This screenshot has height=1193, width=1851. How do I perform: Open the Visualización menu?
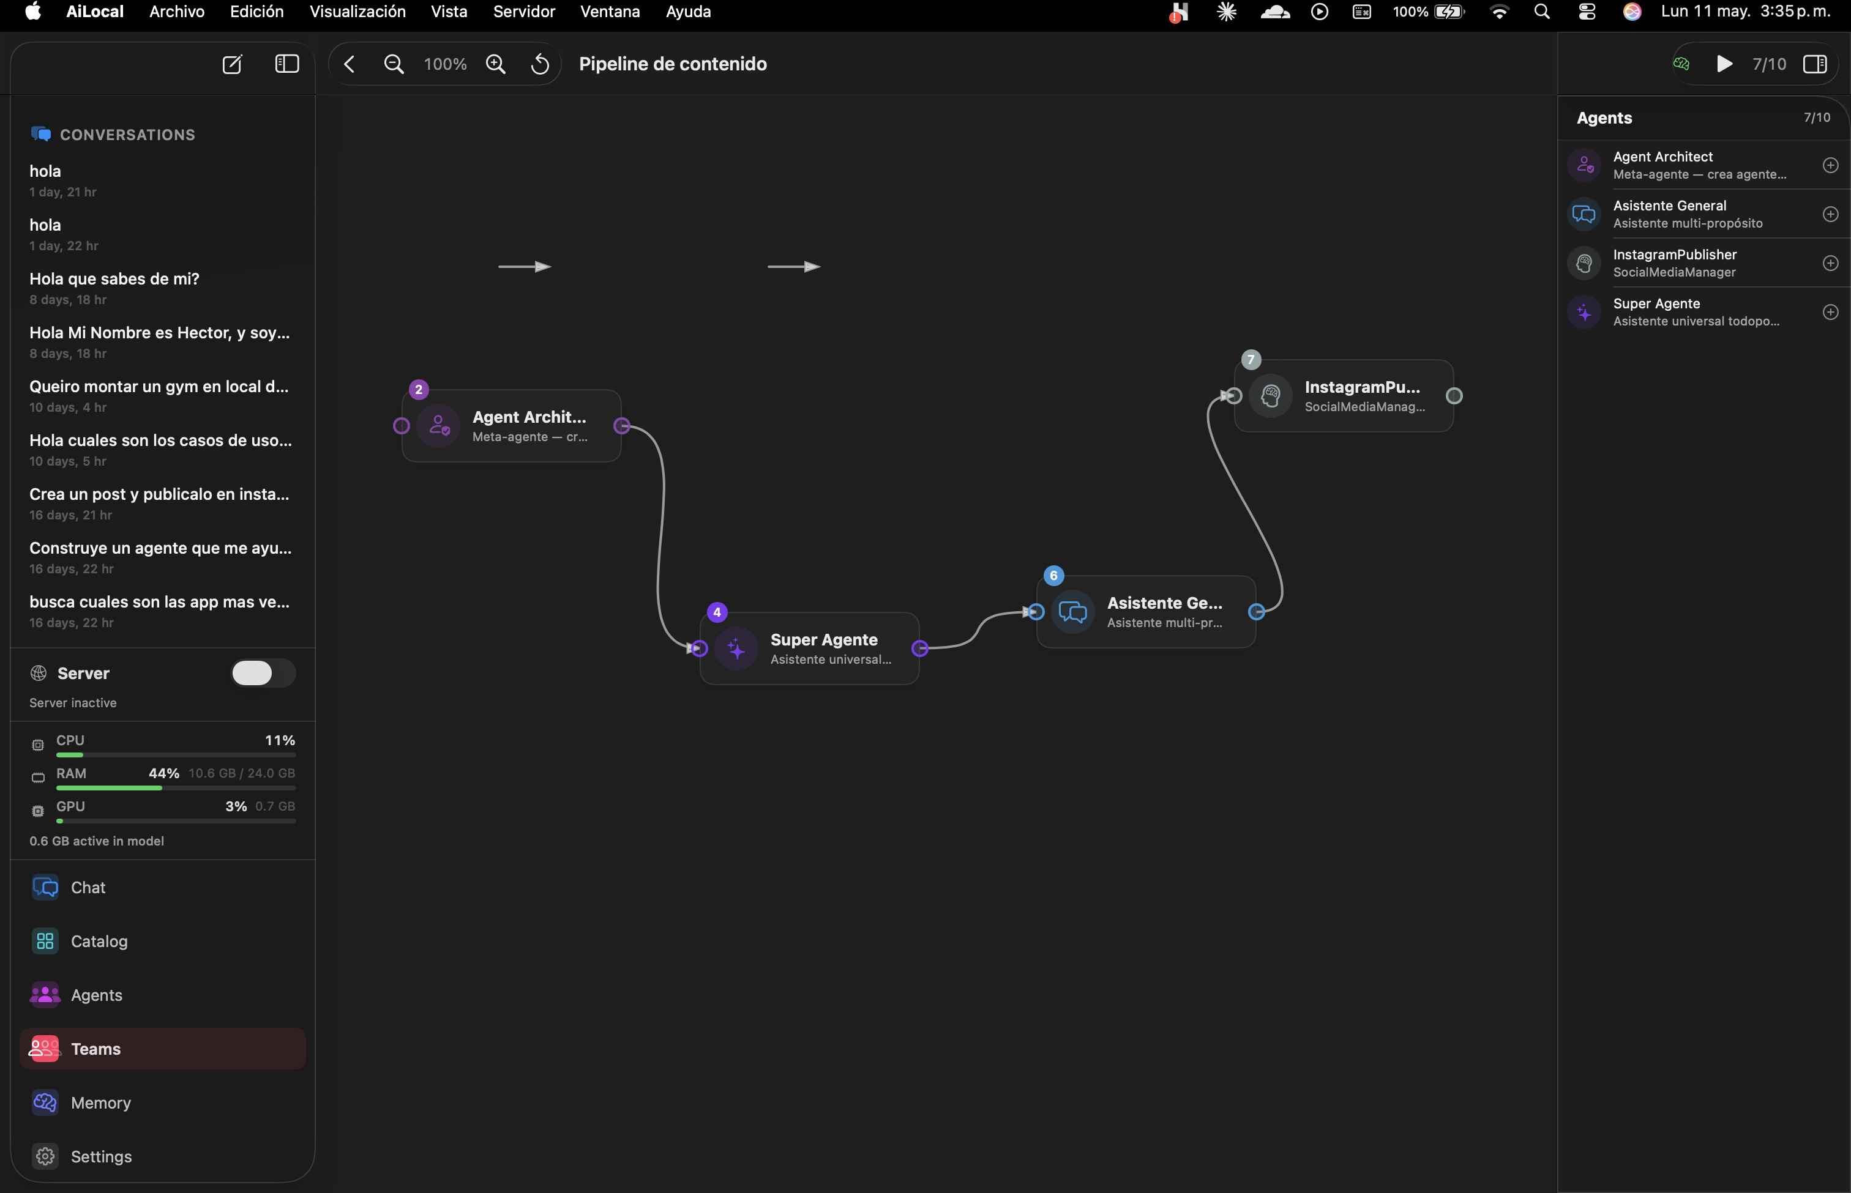pyautogui.click(x=357, y=12)
